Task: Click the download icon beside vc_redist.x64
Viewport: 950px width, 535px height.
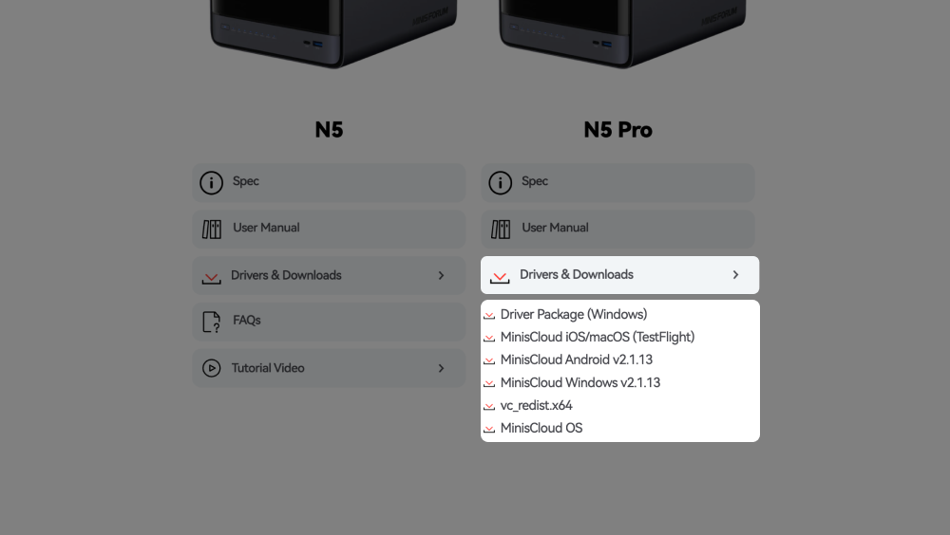Action: [x=489, y=406]
